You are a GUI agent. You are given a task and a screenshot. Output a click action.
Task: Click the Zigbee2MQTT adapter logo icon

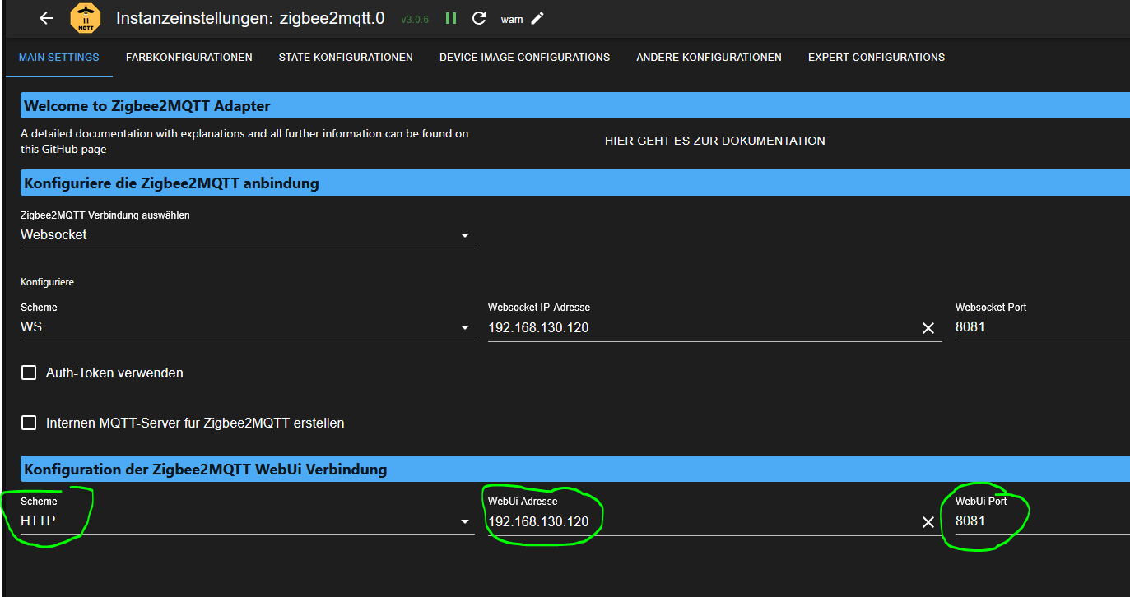tap(85, 18)
